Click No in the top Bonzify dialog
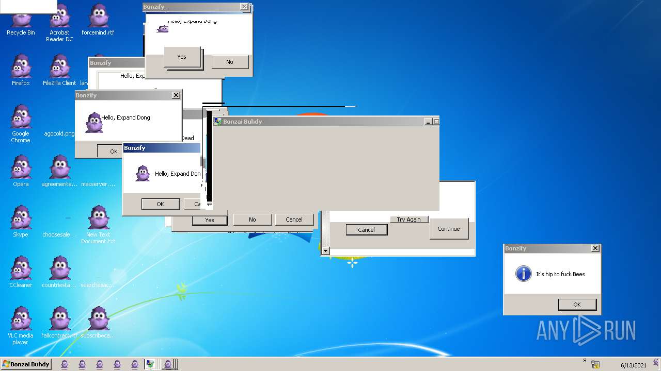The height and width of the screenshot is (371, 661). pyautogui.click(x=229, y=62)
